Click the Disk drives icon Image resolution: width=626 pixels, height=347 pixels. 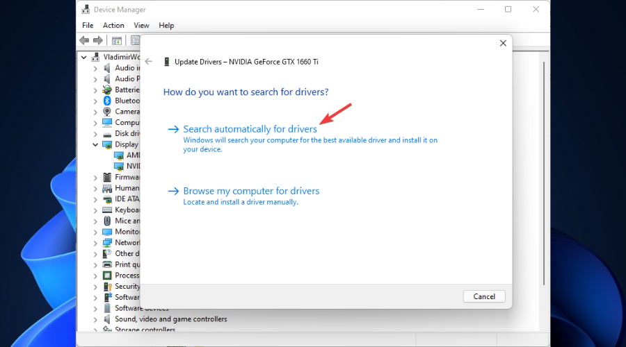pyautogui.click(x=107, y=134)
